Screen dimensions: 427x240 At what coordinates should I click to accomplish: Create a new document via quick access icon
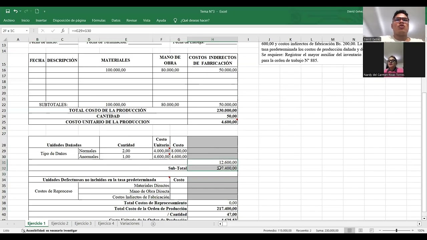(37, 11)
